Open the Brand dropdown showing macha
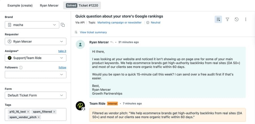This screenshot has height=124, width=255. (x=32, y=25)
